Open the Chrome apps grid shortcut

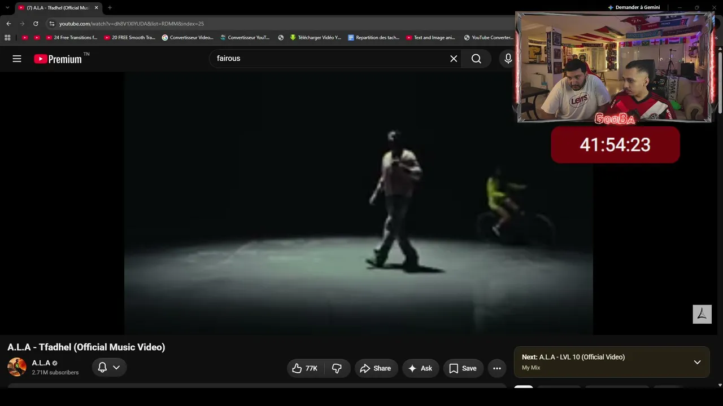7,38
